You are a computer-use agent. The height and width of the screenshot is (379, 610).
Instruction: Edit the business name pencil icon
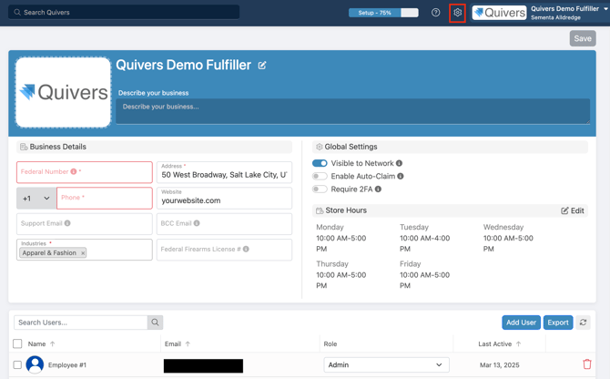point(262,66)
